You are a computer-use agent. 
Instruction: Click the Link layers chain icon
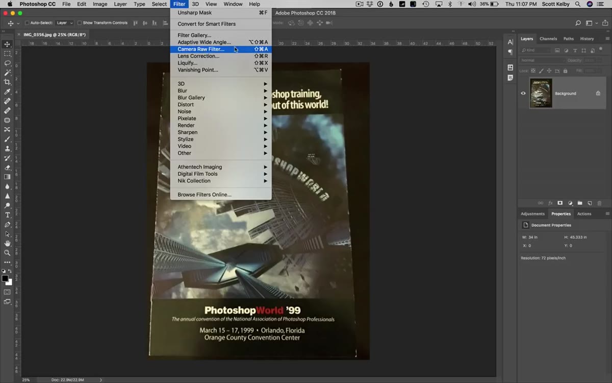point(541,203)
